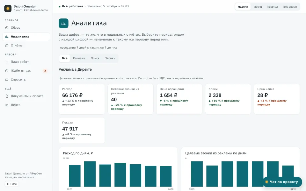
Task: Click the Документы и оплата file icon
Action: tap(7, 96)
